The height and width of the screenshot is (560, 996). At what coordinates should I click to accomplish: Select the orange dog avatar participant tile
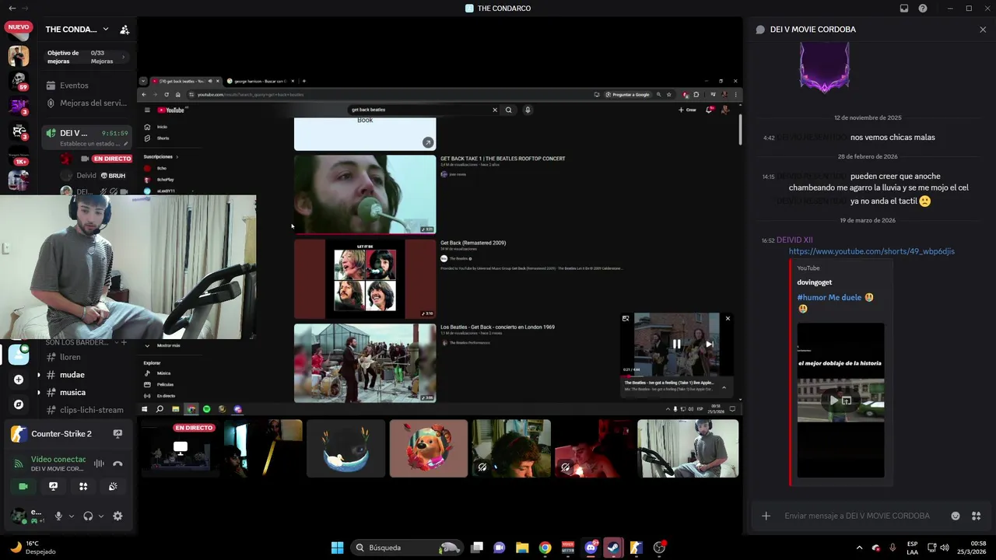[429, 449]
